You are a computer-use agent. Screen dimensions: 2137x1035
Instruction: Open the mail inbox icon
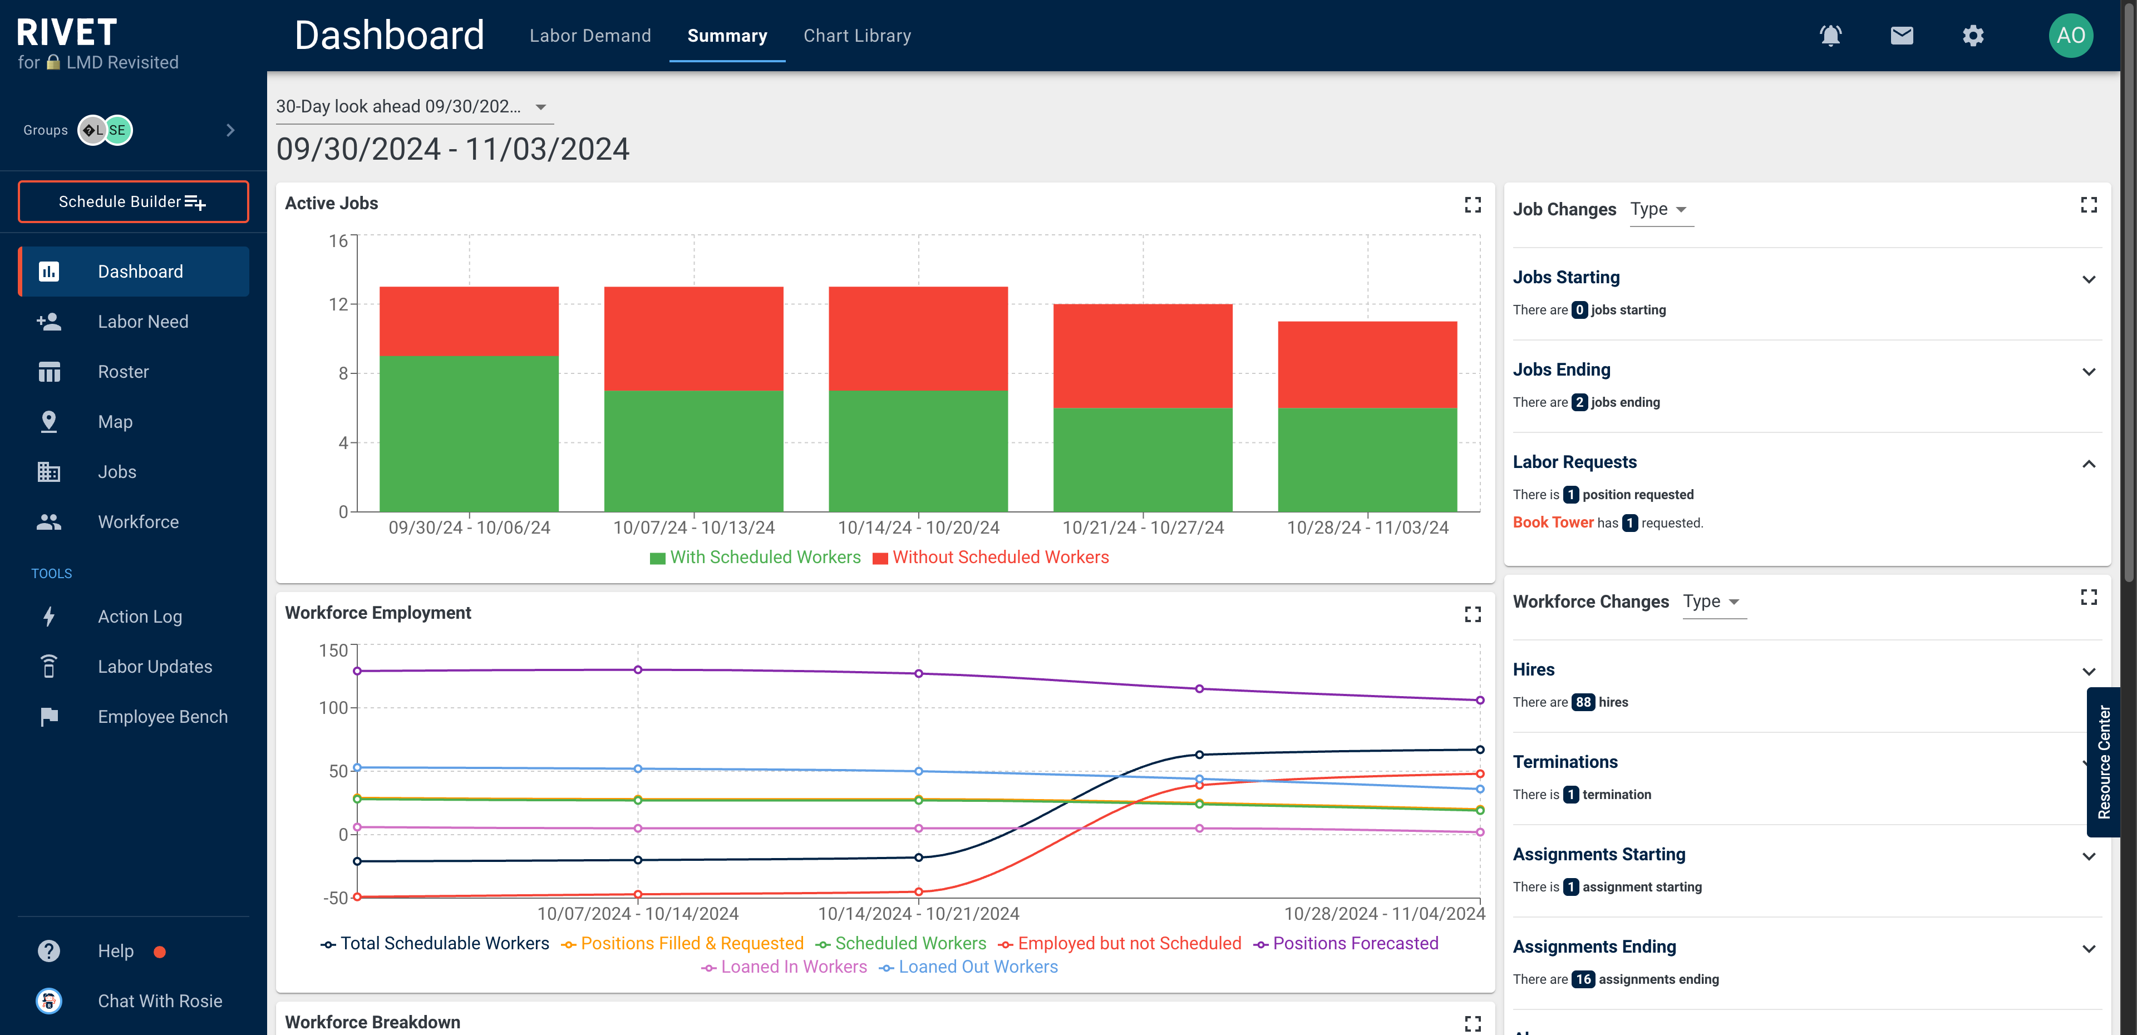click(x=1902, y=36)
